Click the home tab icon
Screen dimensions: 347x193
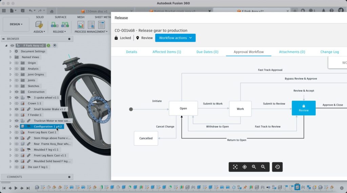[x=51, y=11]
